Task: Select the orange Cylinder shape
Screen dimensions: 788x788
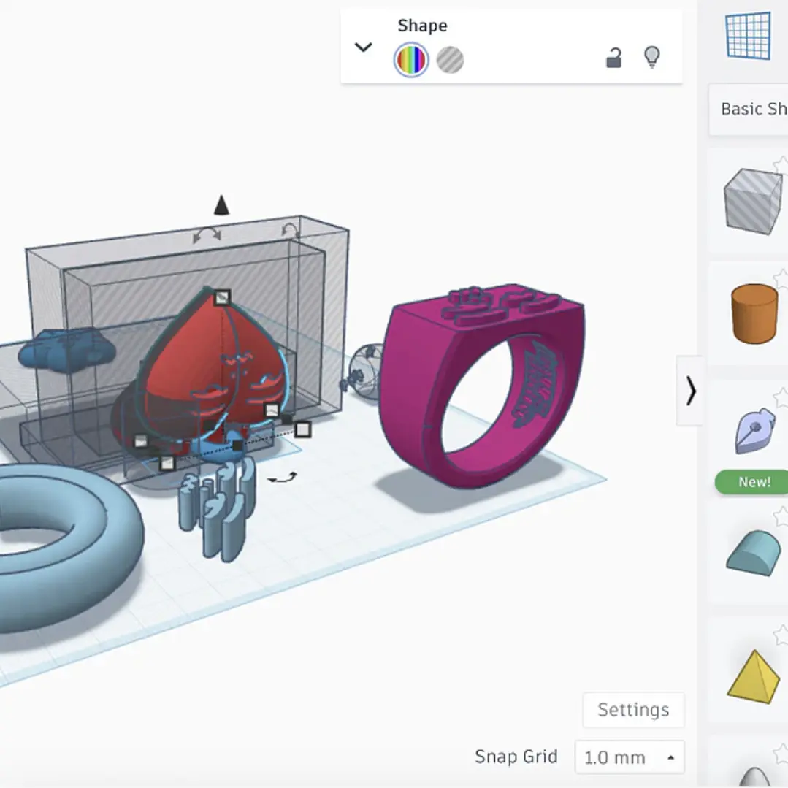Action: (x=754, y=313)
